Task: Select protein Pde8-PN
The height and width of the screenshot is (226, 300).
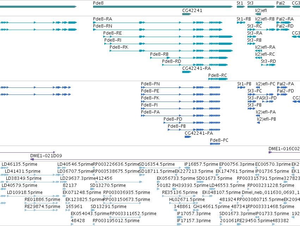Action: [x=180, y=87]
